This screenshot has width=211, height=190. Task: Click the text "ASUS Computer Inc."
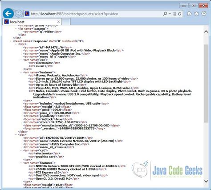pyautogui.click(x=66, y=144)
